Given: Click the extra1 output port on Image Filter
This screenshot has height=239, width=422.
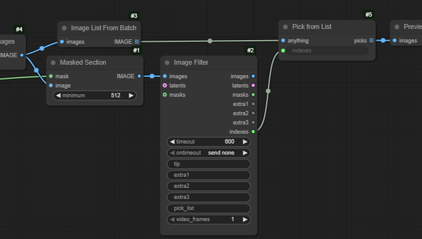Looking at the screenshot, I should point(253,104).
